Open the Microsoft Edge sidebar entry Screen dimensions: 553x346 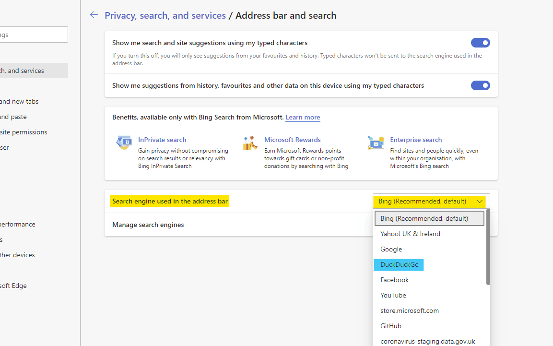coord(13,286)
